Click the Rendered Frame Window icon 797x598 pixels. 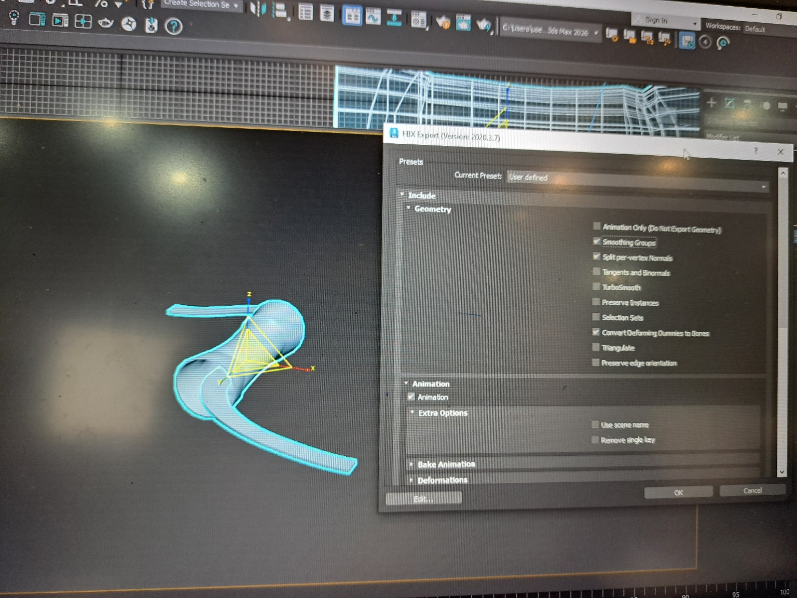click(463, 23)
